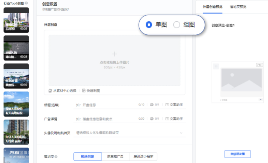This screenshot has width=268, height=163.
Task: Click the image upload drop area text
Action: [x=114, y=62]
